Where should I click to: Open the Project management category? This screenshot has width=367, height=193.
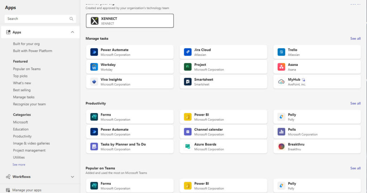click(29, 150)
